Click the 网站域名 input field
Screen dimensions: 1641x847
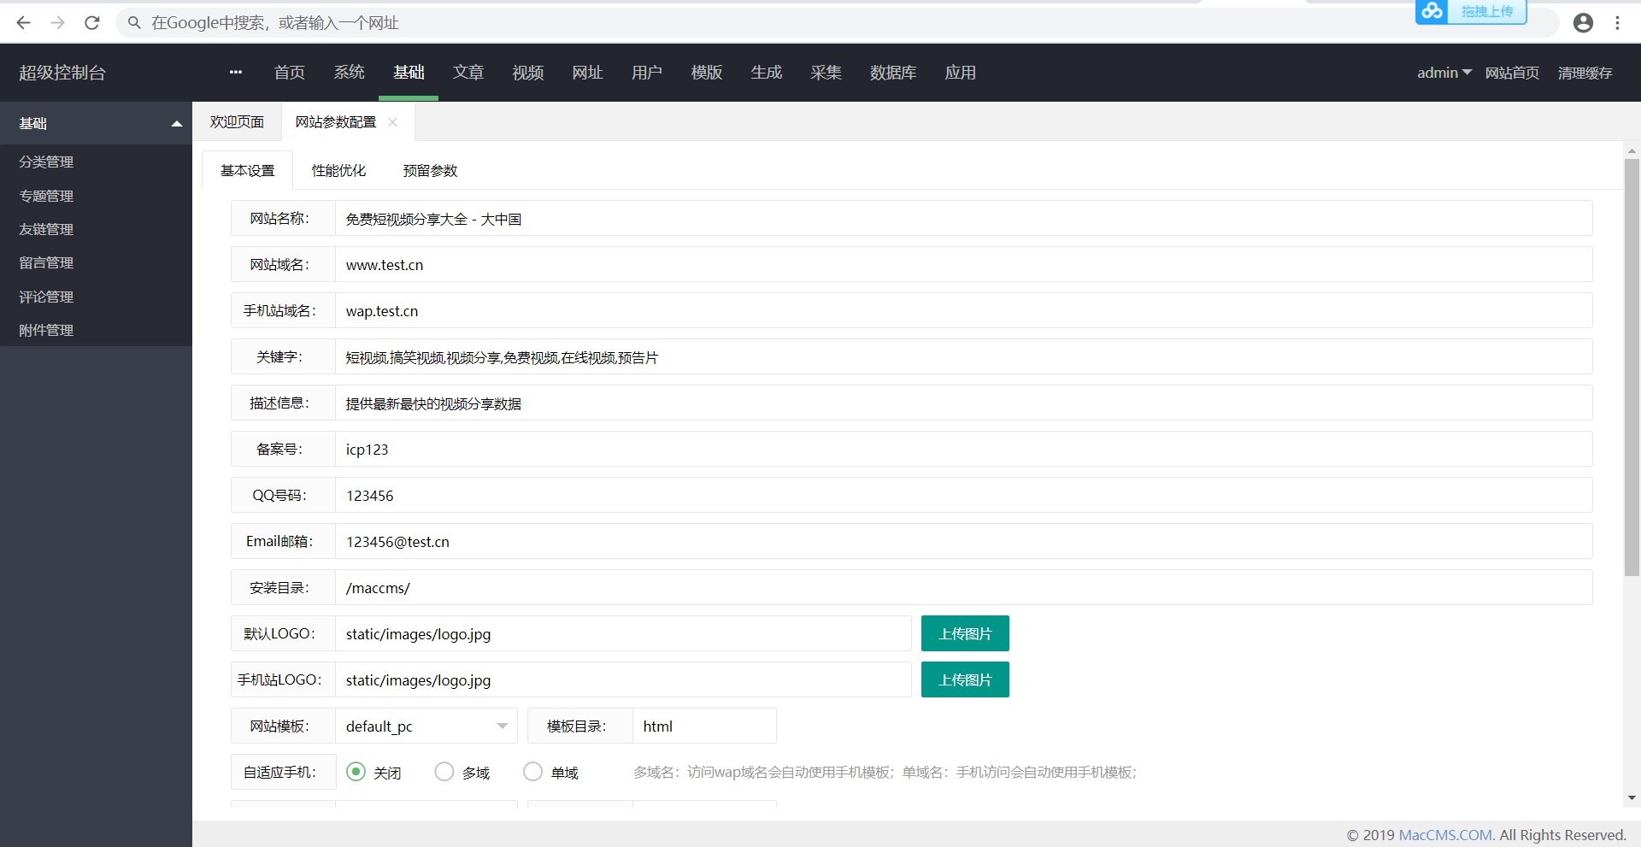964,264
